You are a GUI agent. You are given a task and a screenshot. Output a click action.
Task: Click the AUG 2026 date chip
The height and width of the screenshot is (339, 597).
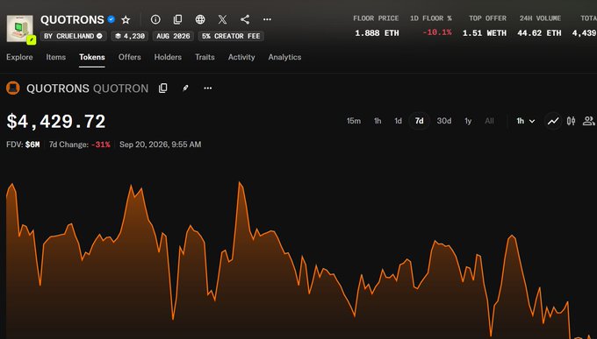tap(173, 36)
